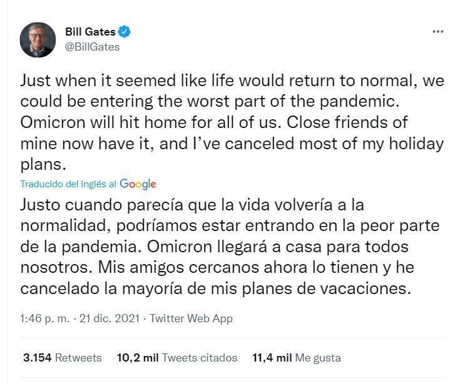The width and height of the screenshot is (455, 384).
Task: Open Bill Gates profile picture
Action: coord(38,40)
